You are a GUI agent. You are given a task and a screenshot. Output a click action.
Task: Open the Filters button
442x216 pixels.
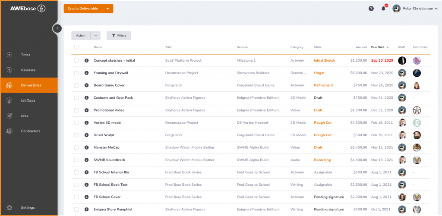click(x=119, y=36)
